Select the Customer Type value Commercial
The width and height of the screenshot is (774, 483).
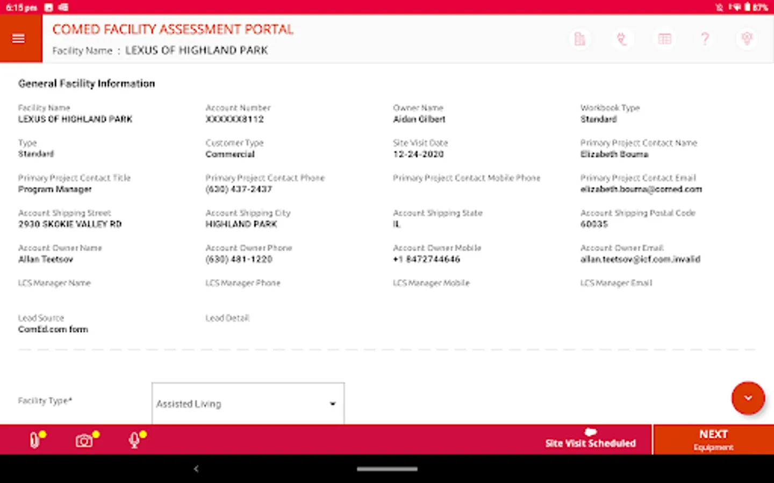[230, 154]
